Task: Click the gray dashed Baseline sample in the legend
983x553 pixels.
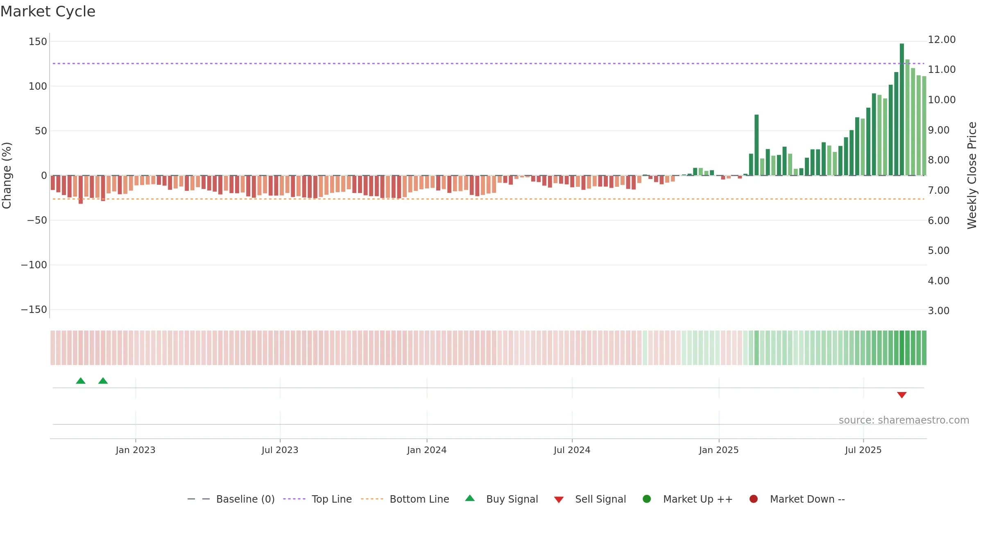Action: [199, 499]
